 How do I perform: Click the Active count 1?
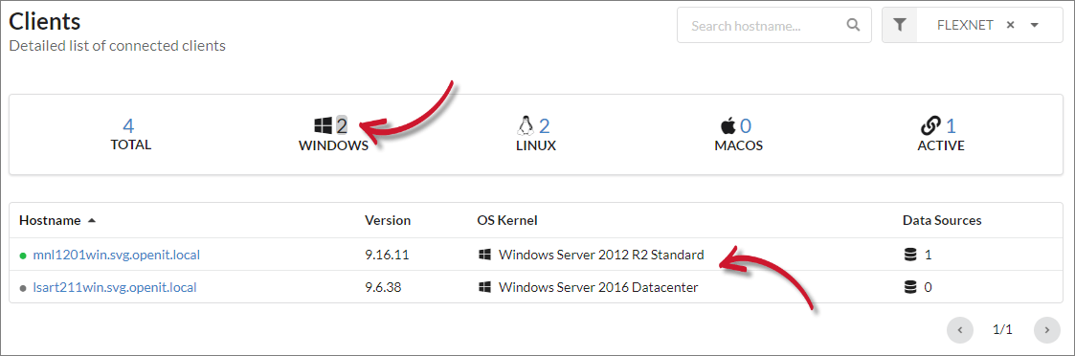(x=951, y=125)
